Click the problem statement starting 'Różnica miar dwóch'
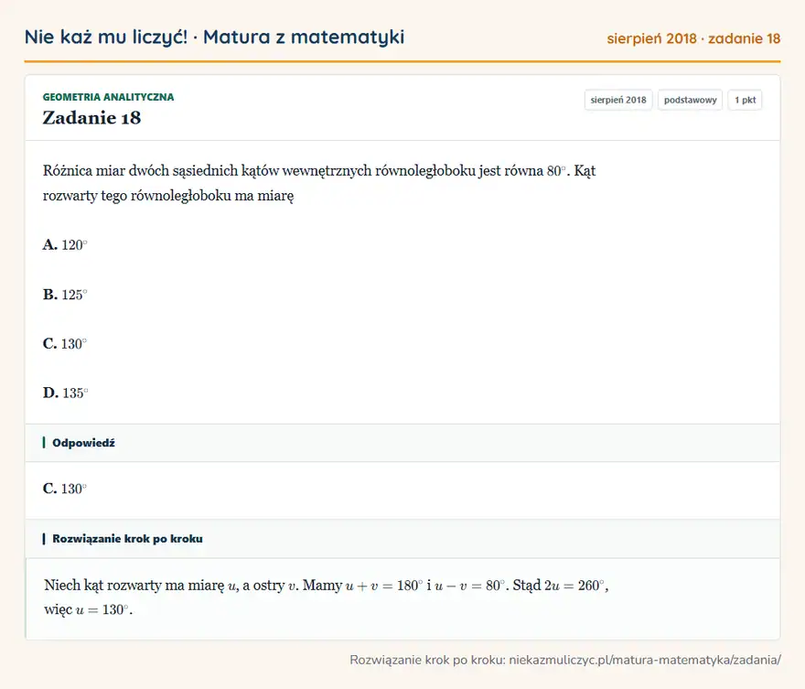Viewport: 805px width, 689px height. [319, 183]
